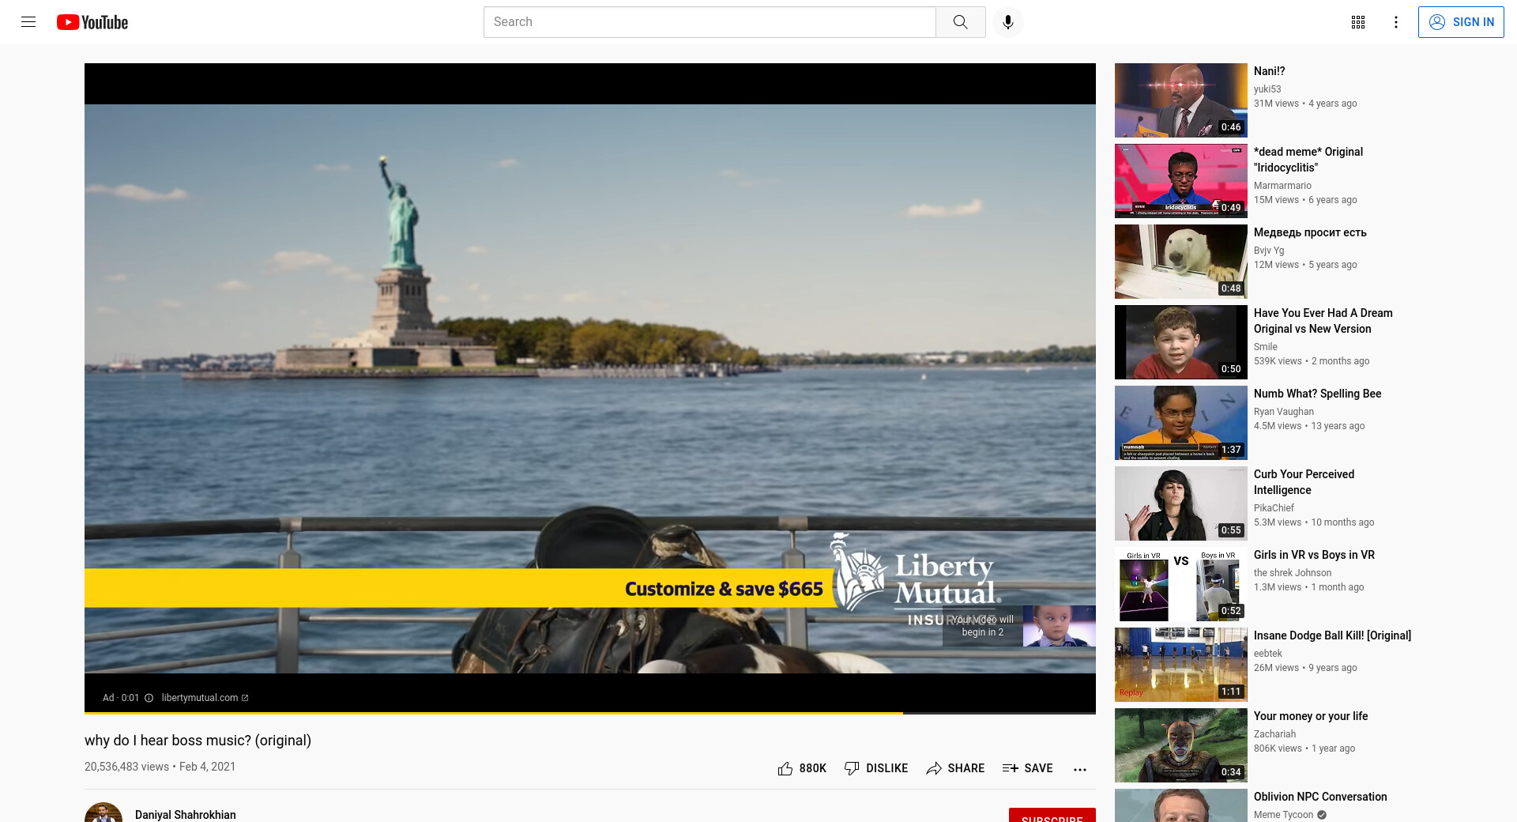The image size is (1517, 822).
Task: Click the Ryan Vaughan channel name
Action: [1284, 412]
